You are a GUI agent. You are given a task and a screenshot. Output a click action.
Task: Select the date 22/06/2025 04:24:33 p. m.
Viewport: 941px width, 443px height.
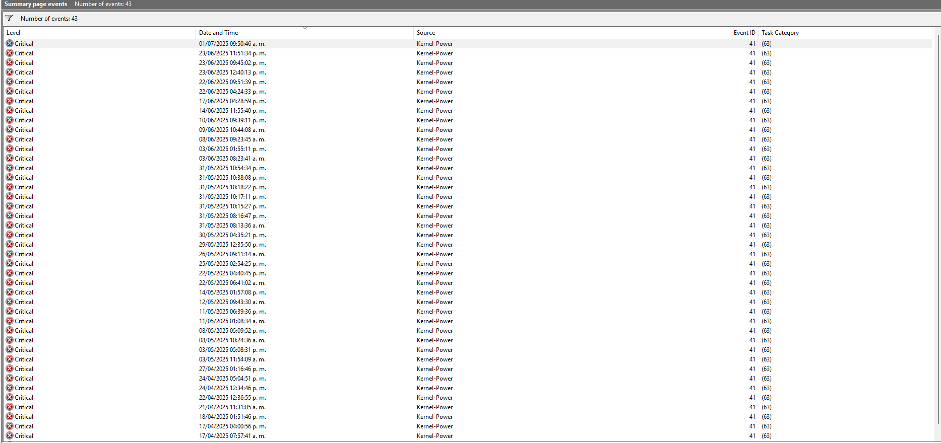click(232, 92)
